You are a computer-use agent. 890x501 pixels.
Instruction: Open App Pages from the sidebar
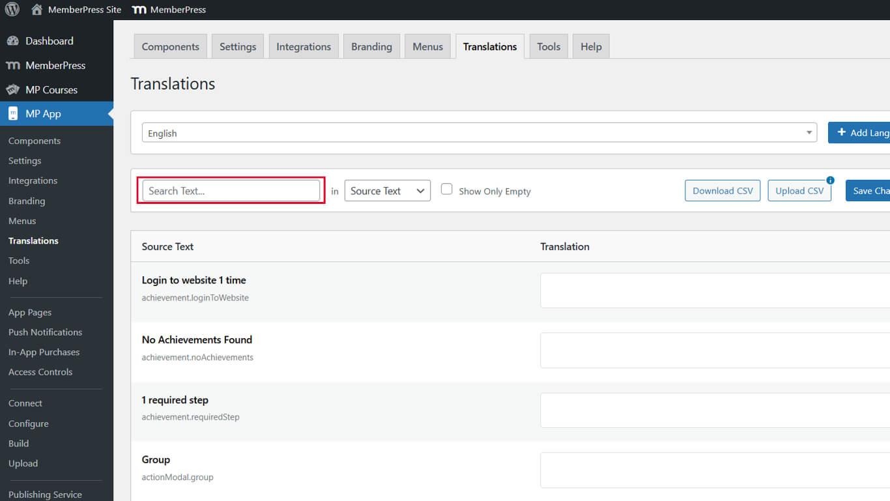pyautogui.click(x=30, y=312)
